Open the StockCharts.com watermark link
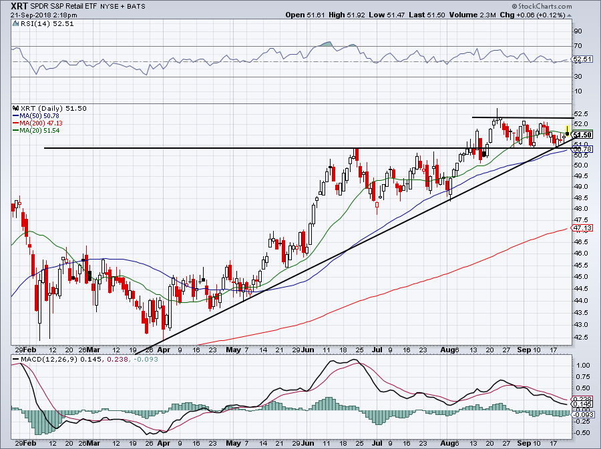This screenshot has width=601, height=449. coord(545,6)
